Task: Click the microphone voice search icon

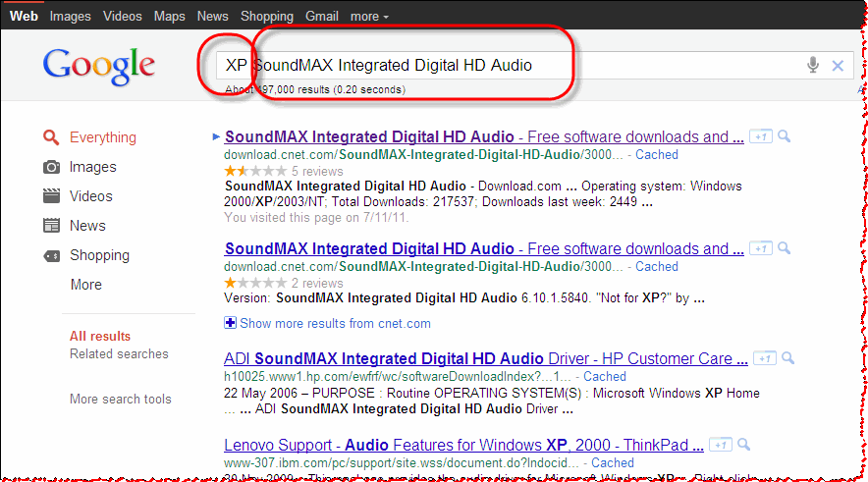Action: pyautogui.click(x=813, y=65)
